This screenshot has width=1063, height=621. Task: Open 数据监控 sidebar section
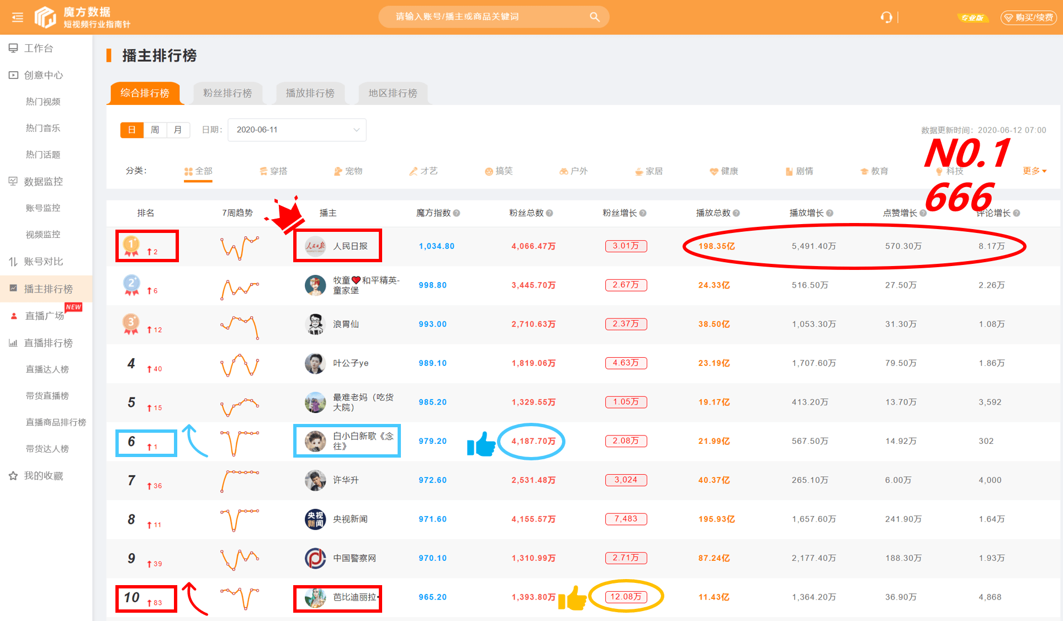point(43,182)
